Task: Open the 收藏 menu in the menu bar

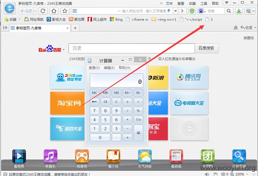Action: [192, 3]
